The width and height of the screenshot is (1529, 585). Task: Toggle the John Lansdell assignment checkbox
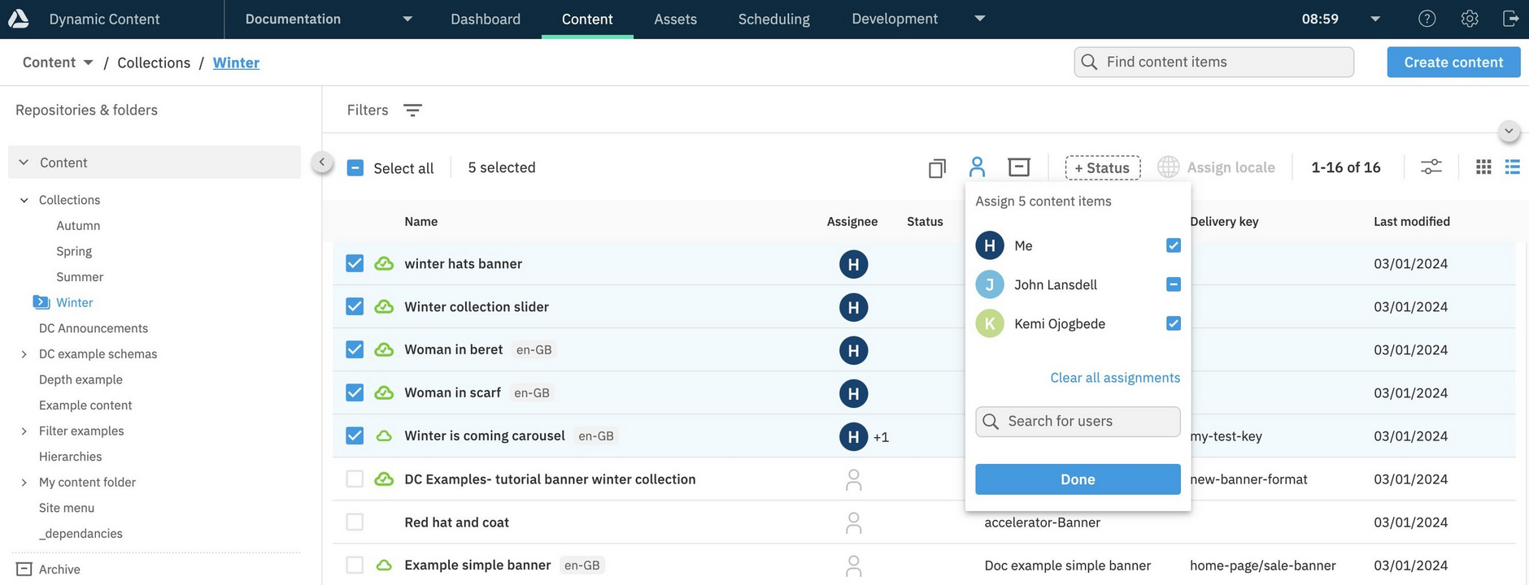click(1173, 284)
